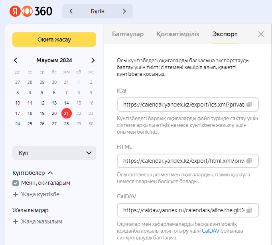Switch to the Баптаулар tab
Viewport: 272px width, 245px height.
[x=128, y=34]
